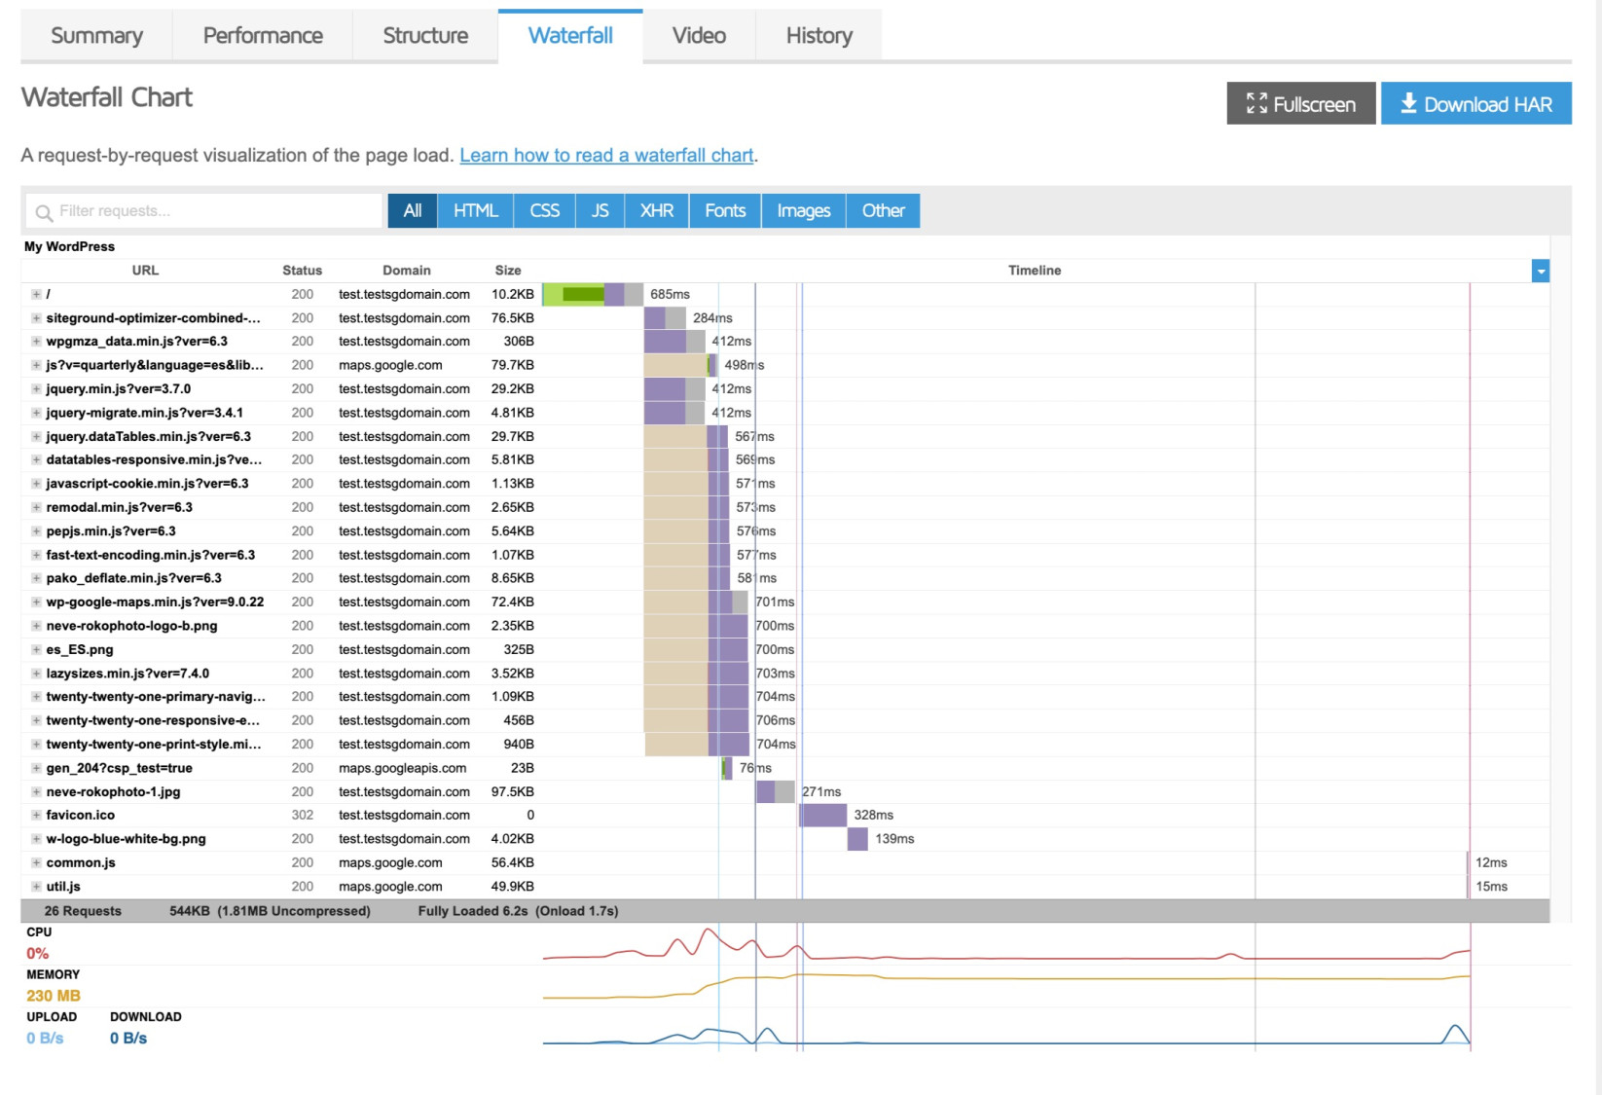Screen dimensions: 1602x1095
Task: Filter requests by CSS type
Action: pyautogui.click(x=545, y=210)
